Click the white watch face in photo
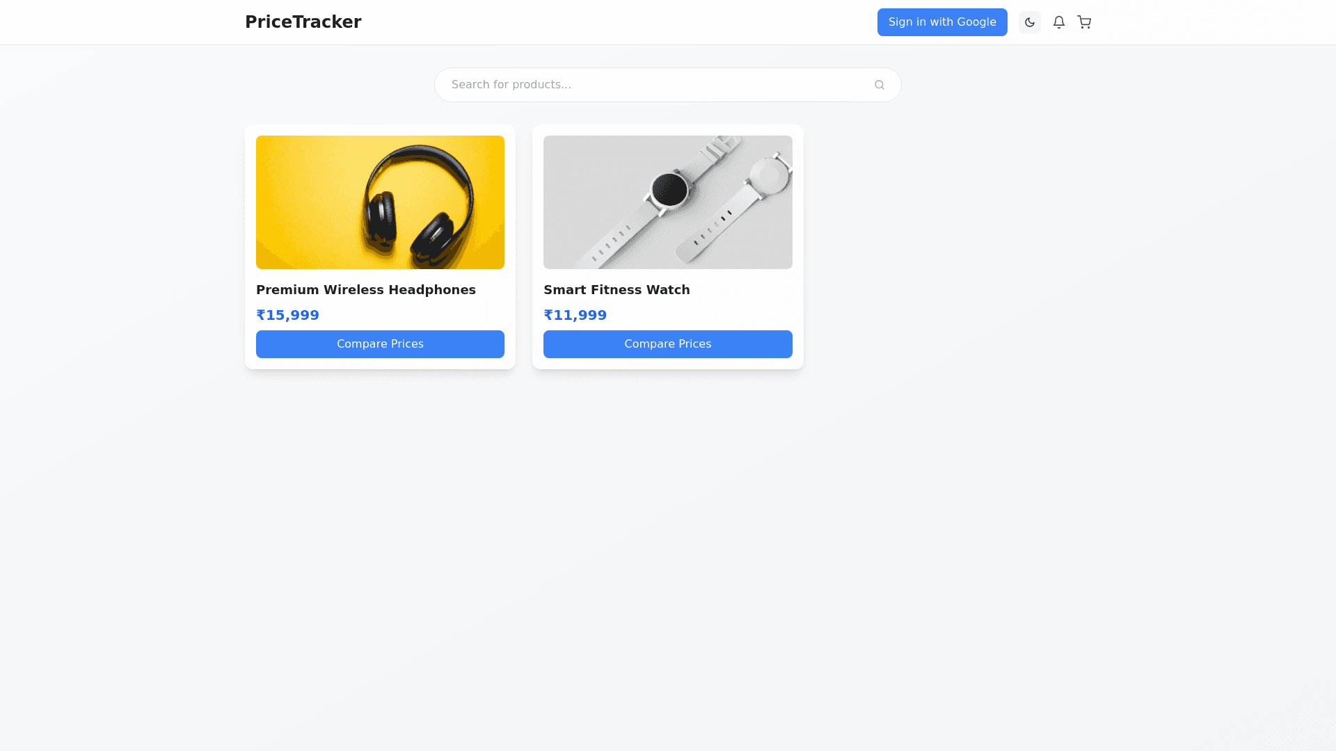Screen dimensions: 1336x751 click(769, 176)
